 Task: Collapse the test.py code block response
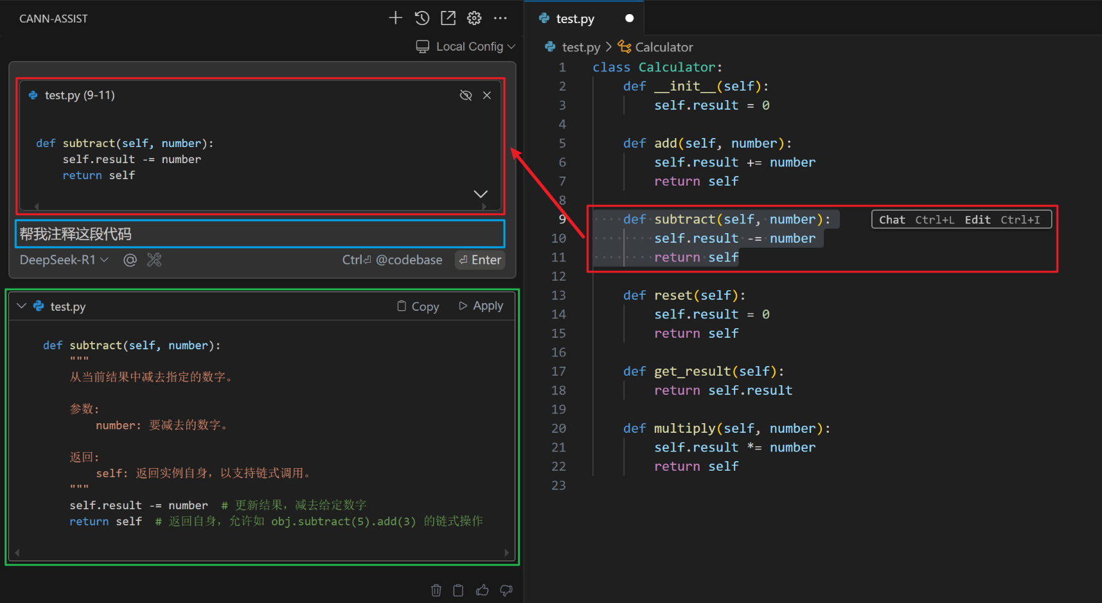pyautogui.click(x=21, y=306)
